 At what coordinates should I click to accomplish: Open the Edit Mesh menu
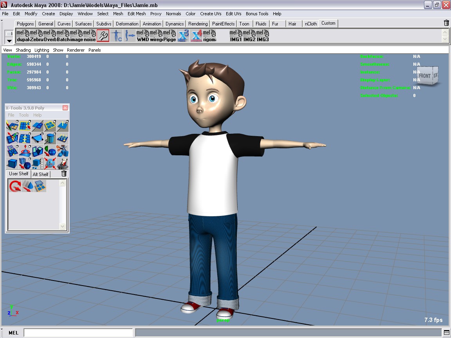click(x=137, y=14)
